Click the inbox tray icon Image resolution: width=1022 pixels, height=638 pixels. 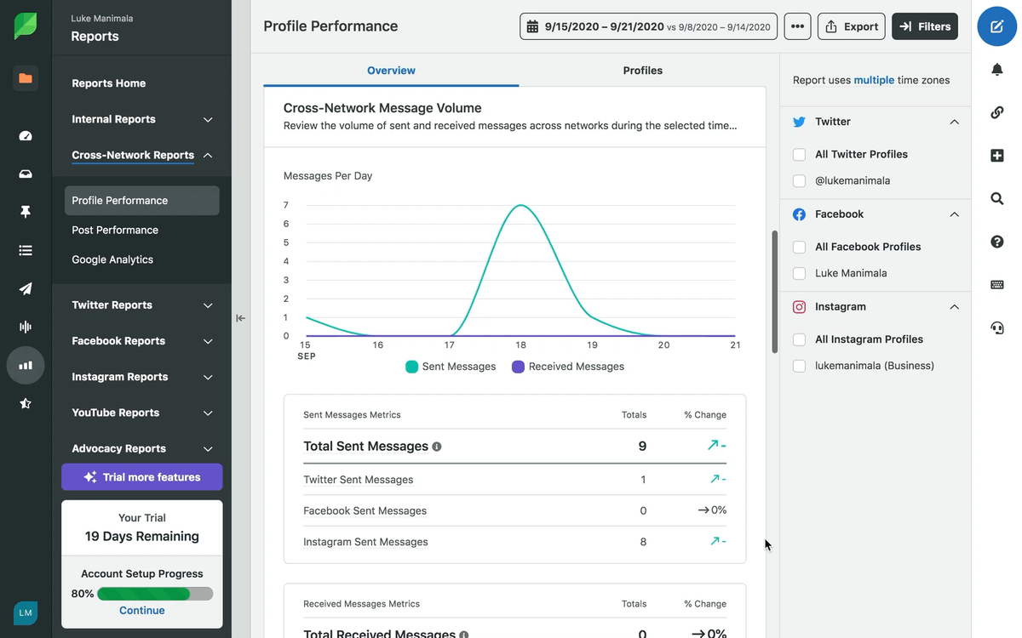(x=26, y=174)
